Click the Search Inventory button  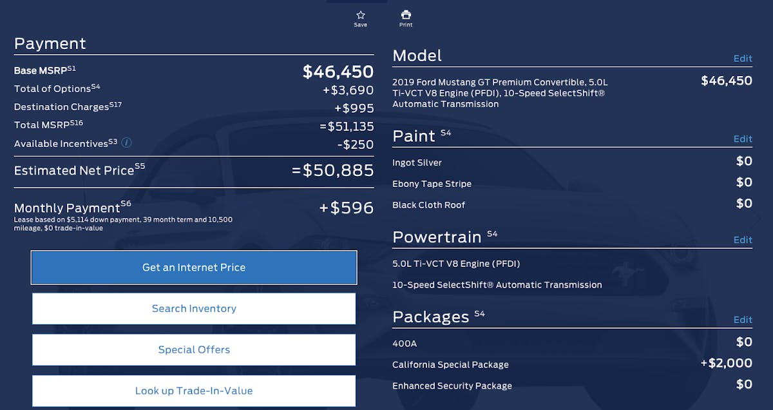(x=194, y=309)
